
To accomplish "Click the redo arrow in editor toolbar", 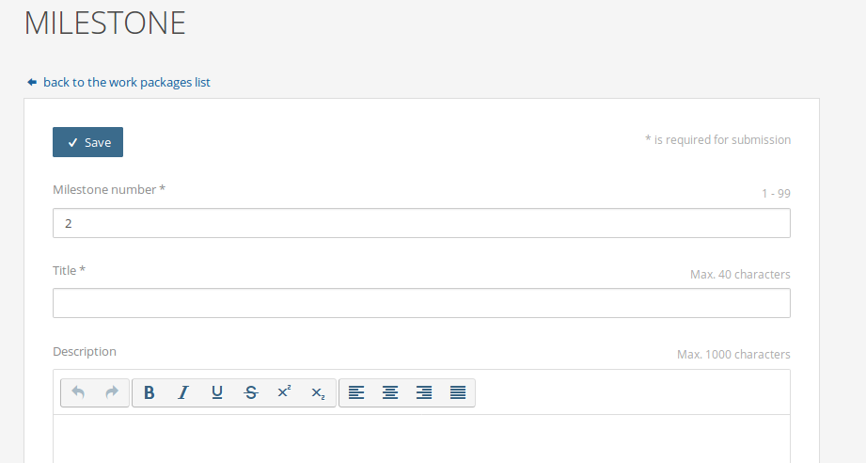I will [x=112, y=392].
